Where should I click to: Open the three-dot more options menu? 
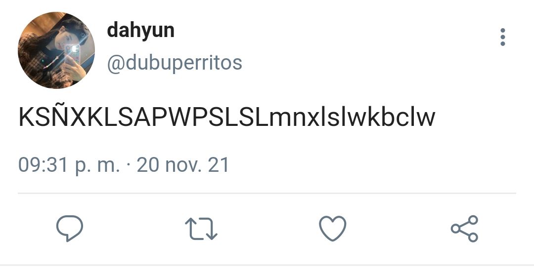pyautogui.click(x=503, y=37)
